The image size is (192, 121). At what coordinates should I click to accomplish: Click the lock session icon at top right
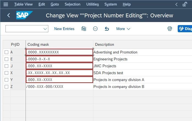(185, 4)
